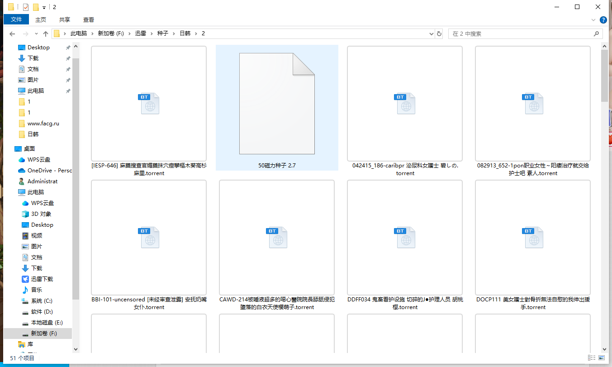Open drive 软件 (D:)
The width and height of the screenshot is (612, 367).
(37, 312)
